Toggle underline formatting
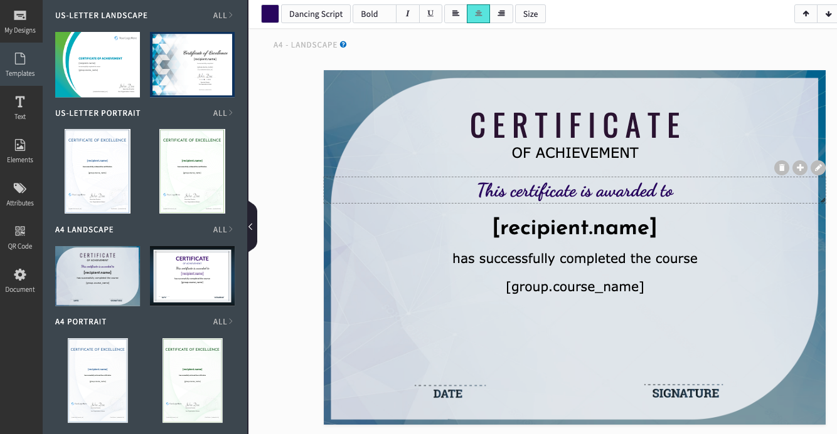The height and width of the screenshot is (434, 837). tap(430, 14)
